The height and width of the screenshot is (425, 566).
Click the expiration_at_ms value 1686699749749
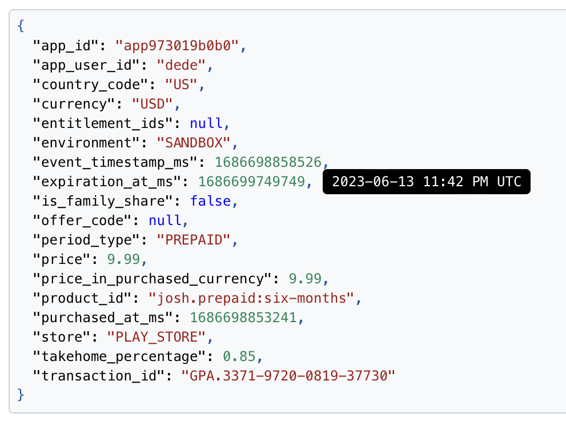coord(252,182)
